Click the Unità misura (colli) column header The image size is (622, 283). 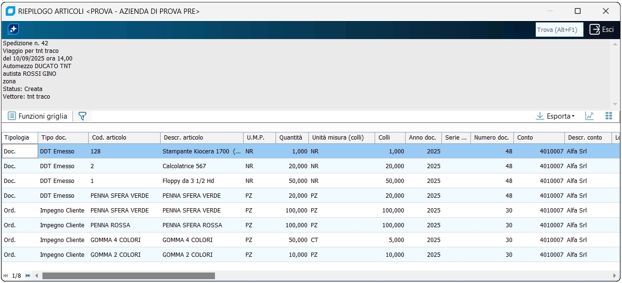tap(342, 138)
